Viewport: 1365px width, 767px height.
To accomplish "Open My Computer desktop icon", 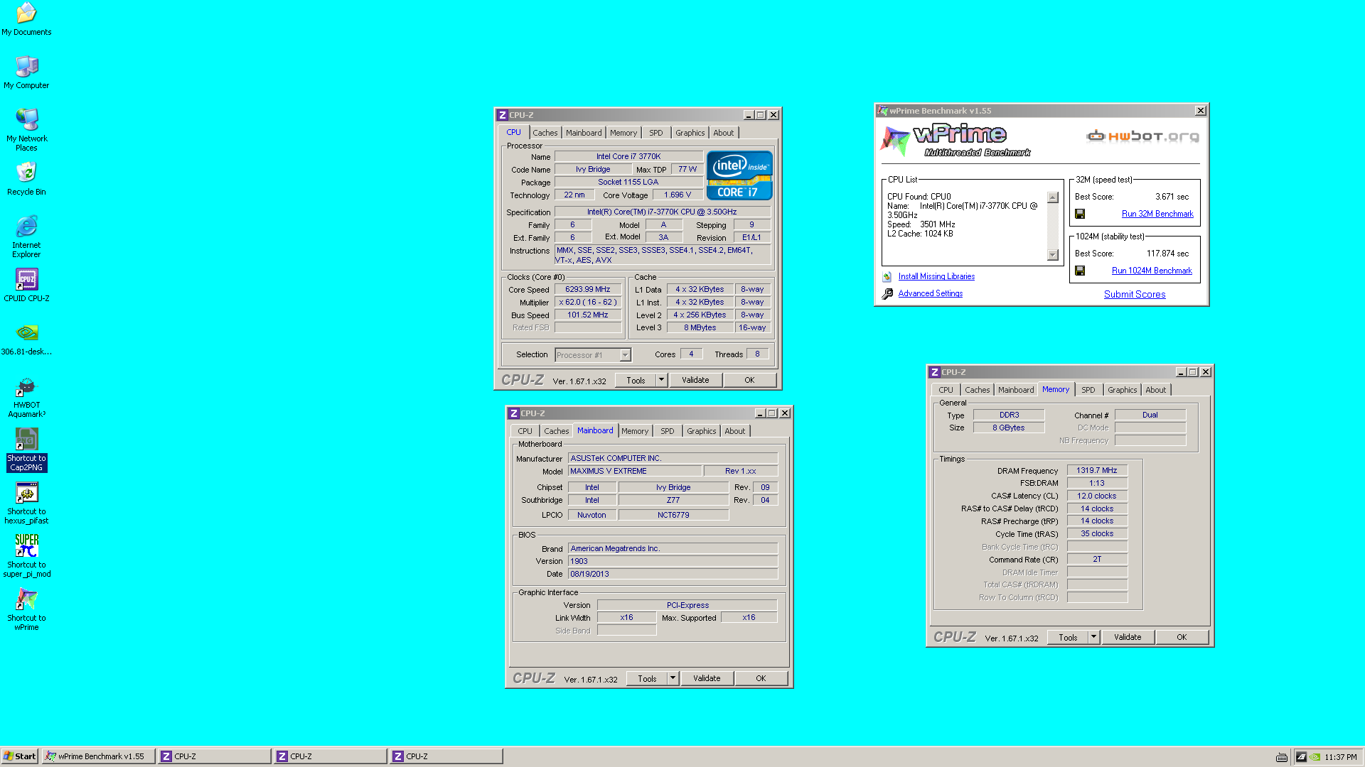I will 26,72.
